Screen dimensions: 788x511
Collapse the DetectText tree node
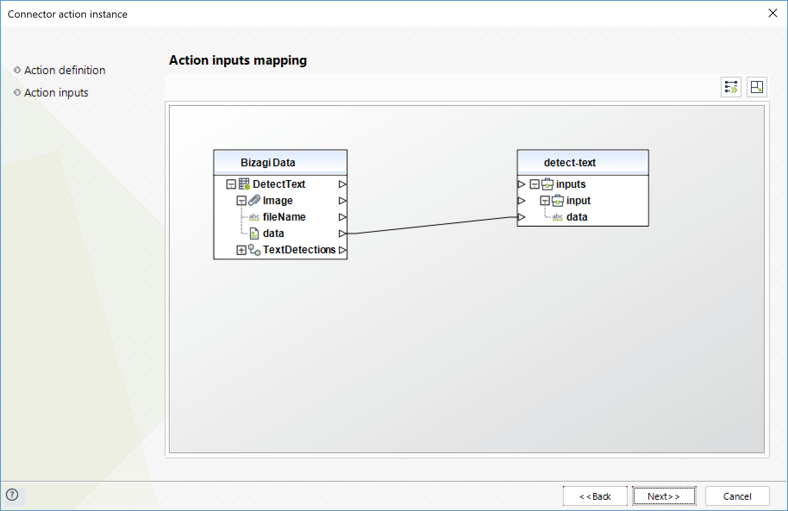[x=231, y=184]
